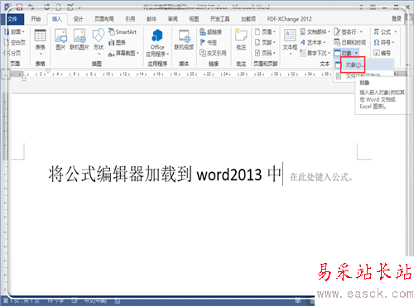Open the WordArt (艺术字) dropdown
Image resolution: width=414 pixels, height=306 pixels.
pyautogui.click(x=313, y=42)
